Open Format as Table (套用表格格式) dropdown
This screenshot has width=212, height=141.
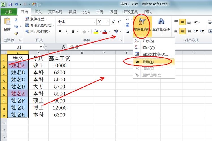[40, 25]
